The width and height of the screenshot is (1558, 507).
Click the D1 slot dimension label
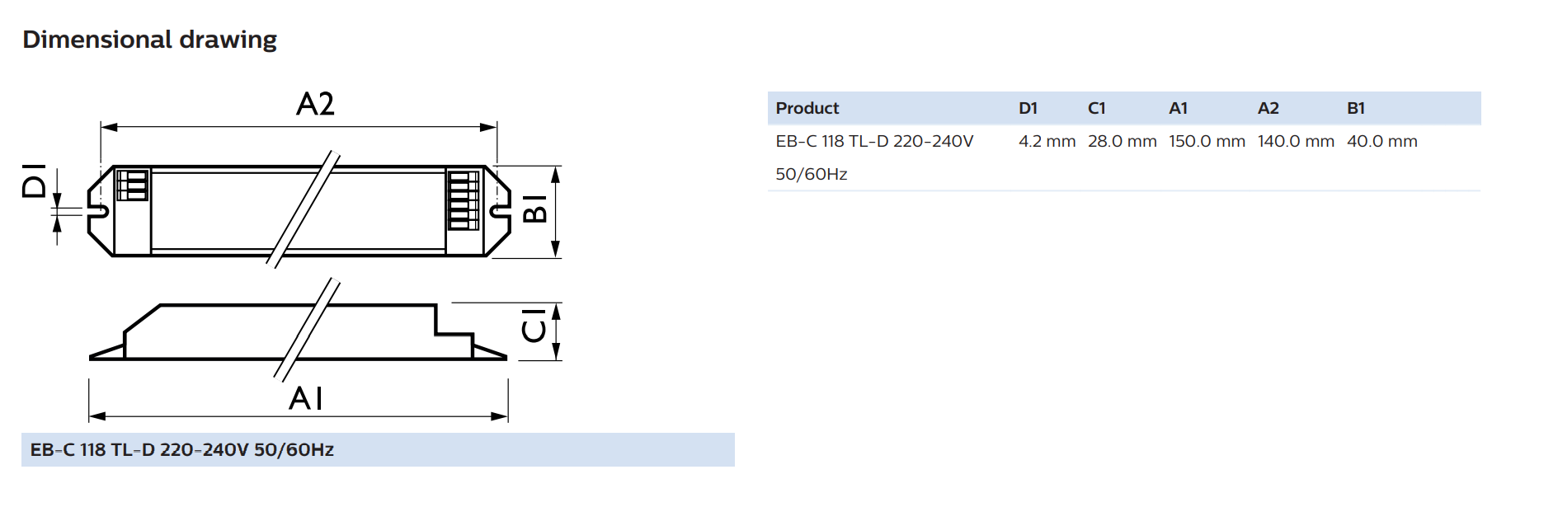(x=34, y=181)
